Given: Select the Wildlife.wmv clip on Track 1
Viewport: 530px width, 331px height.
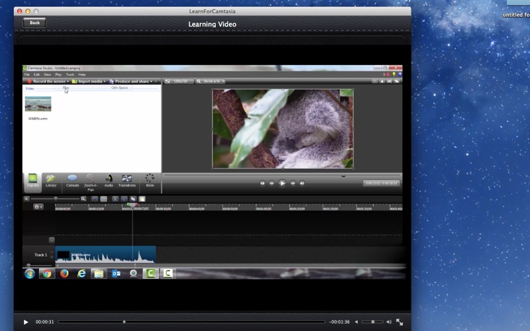Looking at the screenshot, I should (105, 255).
